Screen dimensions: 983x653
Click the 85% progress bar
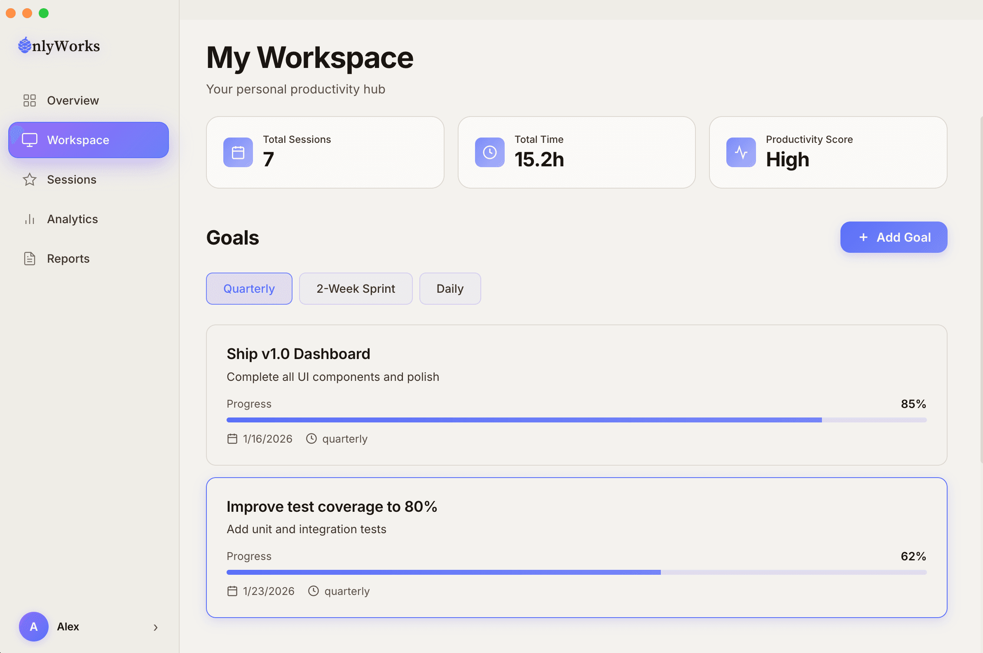pyautogui.click(x=576, y=420)
